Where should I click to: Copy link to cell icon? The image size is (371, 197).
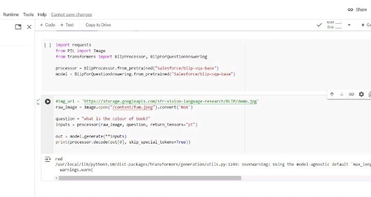[351, 94]
